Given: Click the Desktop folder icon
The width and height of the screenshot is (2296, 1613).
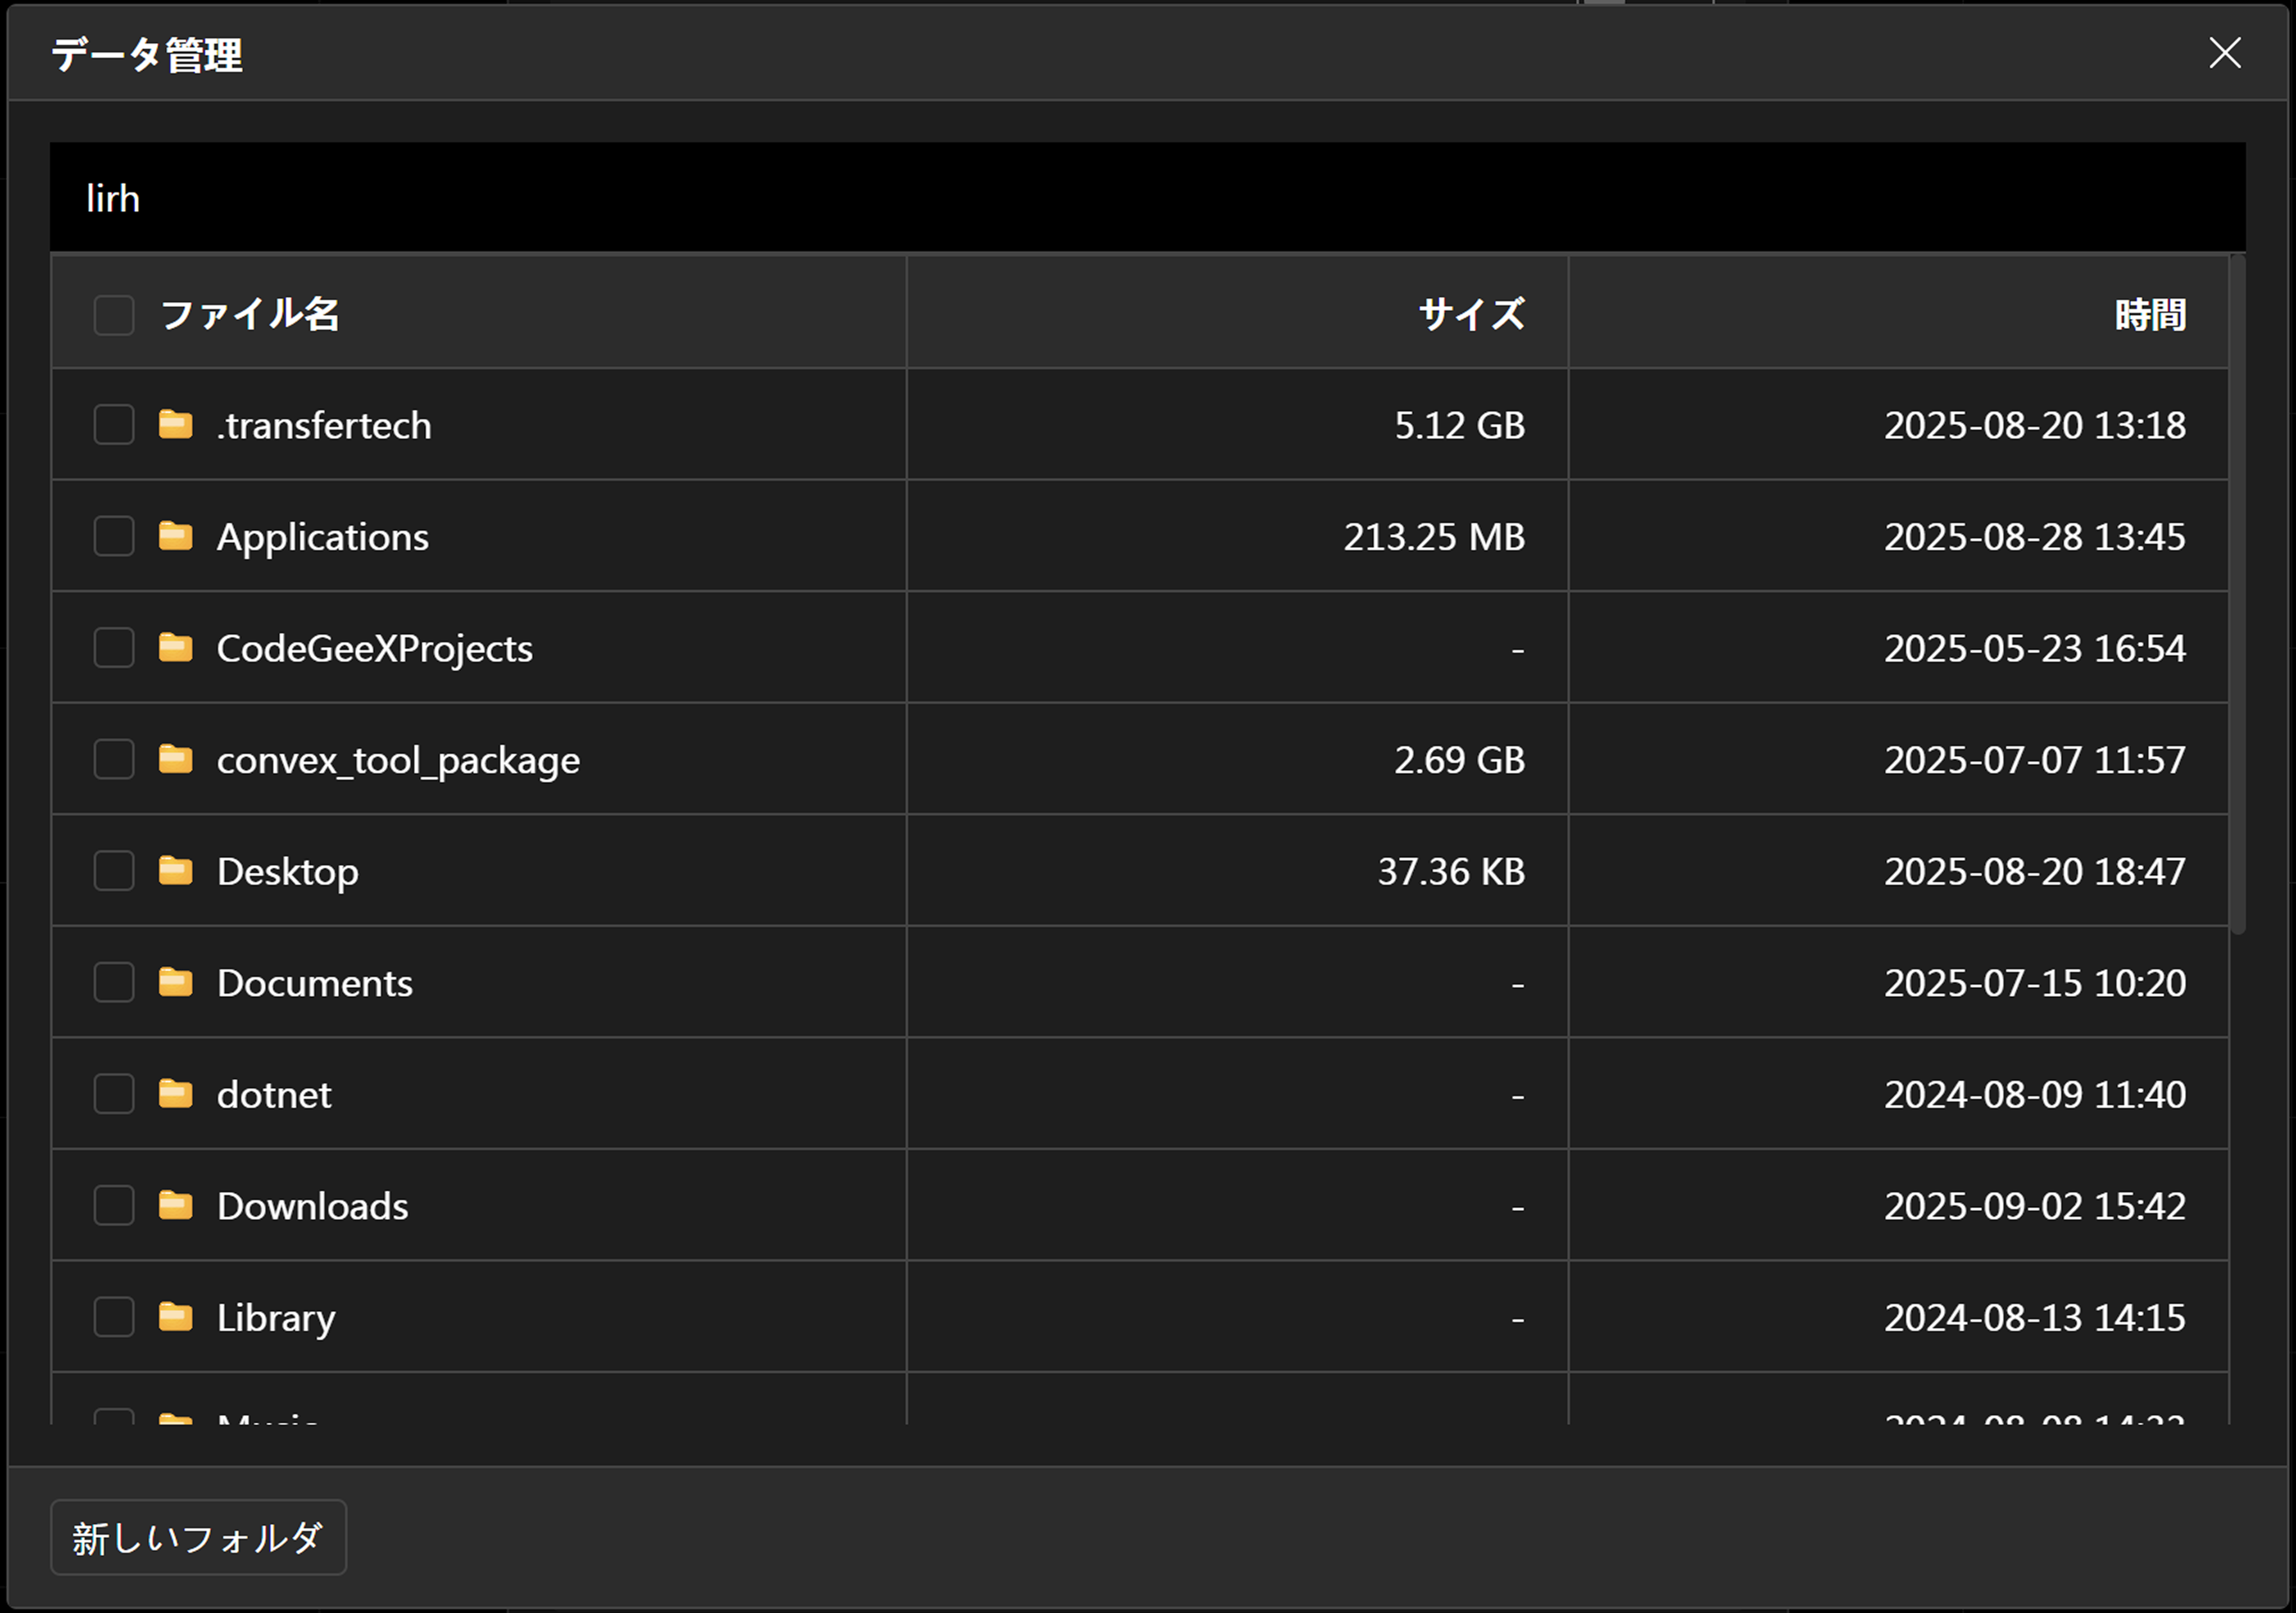Looking at the screenshot, I should (x=175, y=871).
